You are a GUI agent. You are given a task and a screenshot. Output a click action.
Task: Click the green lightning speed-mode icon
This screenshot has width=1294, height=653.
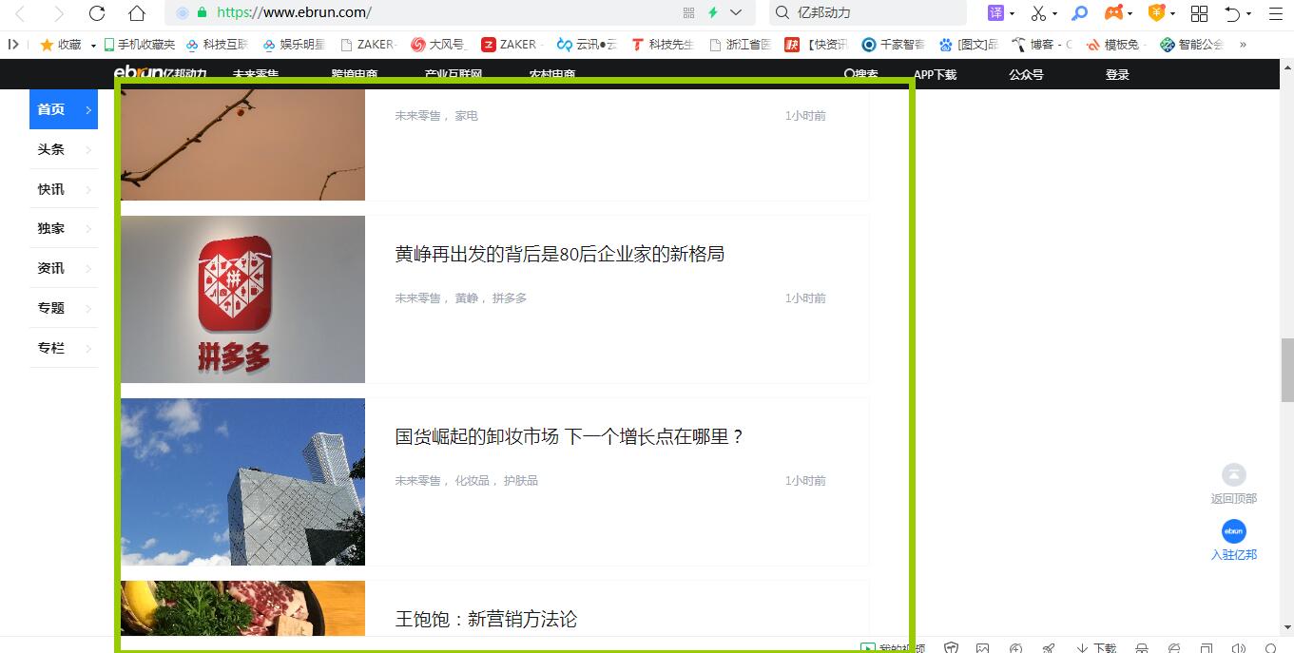(x=712, y=13)
